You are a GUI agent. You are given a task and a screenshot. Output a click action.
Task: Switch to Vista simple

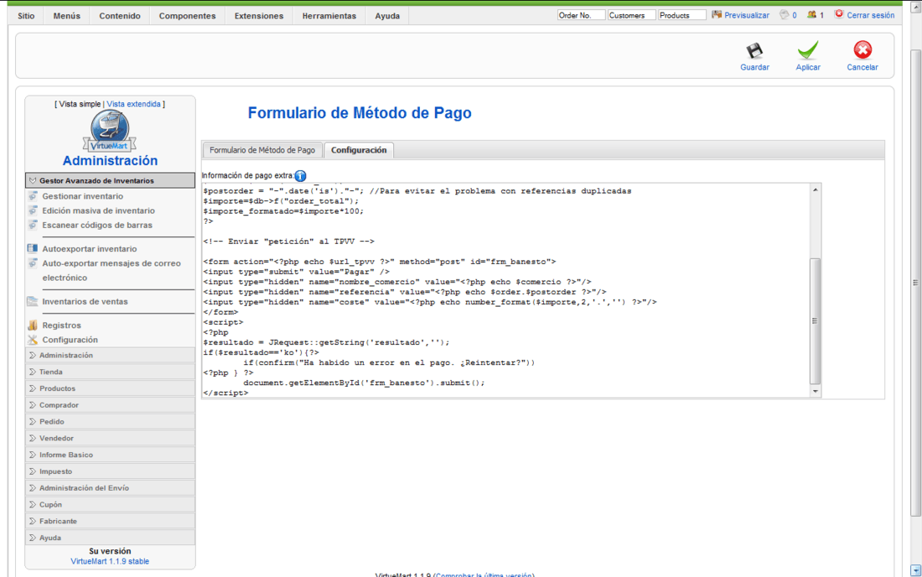pos(80,104)
